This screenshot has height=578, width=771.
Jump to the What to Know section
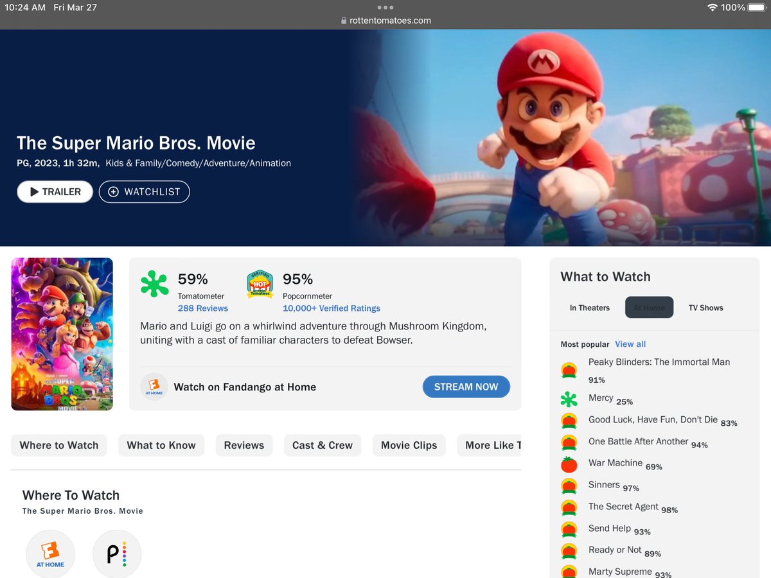click(161, 445)
